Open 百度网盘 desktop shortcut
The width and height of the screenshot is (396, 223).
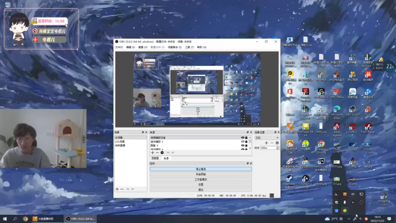pos(352,94)
